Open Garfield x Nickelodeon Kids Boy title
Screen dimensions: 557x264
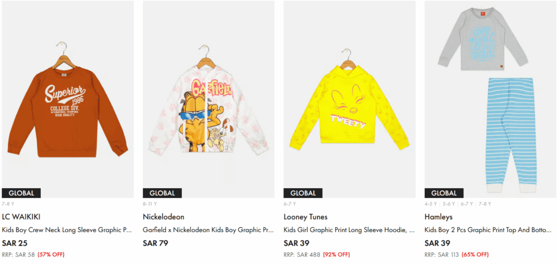coord(208,230)
